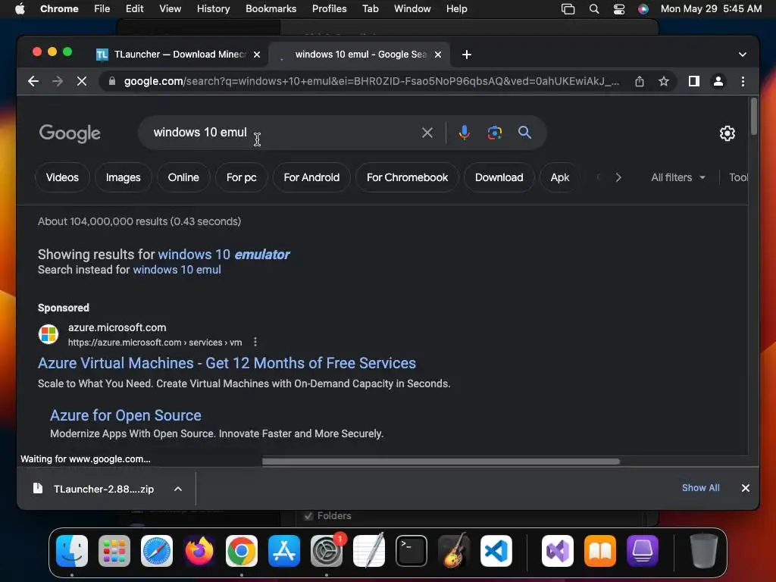Click the windows 10 emulator suggestion link
Screen dimensions: 776x582
pyautogui.click(x=224, y=255)
